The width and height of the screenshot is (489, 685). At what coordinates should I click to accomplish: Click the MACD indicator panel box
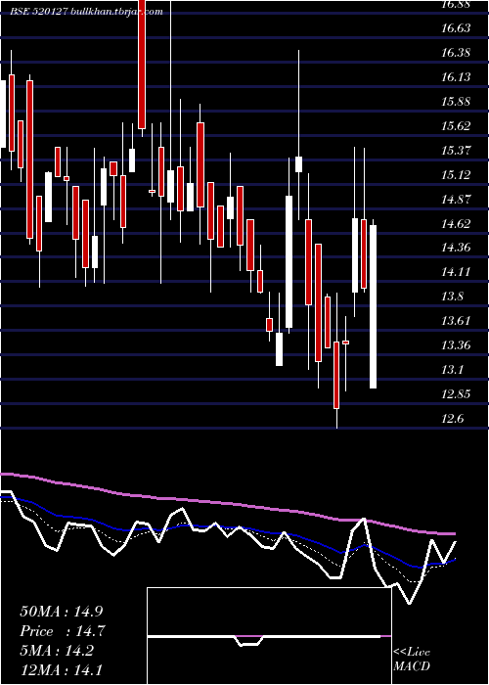click(x=269, y=636)
